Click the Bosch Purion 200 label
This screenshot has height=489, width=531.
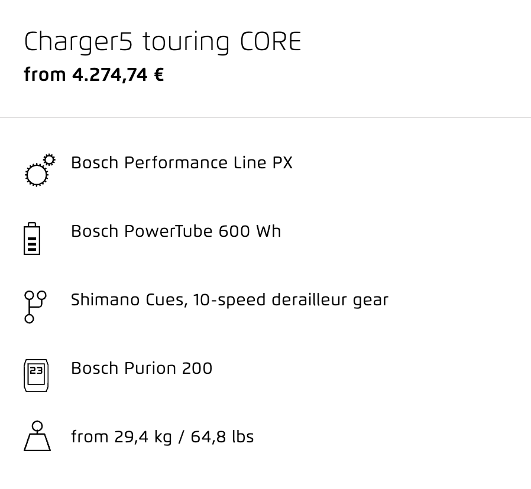click(141, 369)
